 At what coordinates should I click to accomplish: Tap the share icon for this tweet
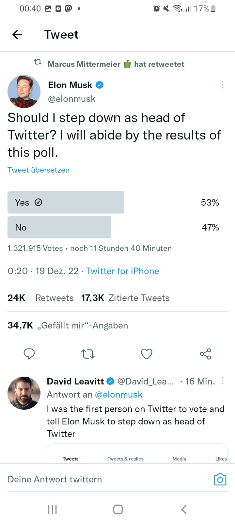coord(205,354)
